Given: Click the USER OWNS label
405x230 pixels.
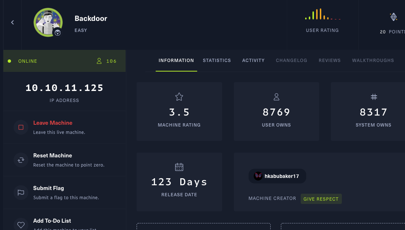Looking at the screenshot, I should point(276,125).
